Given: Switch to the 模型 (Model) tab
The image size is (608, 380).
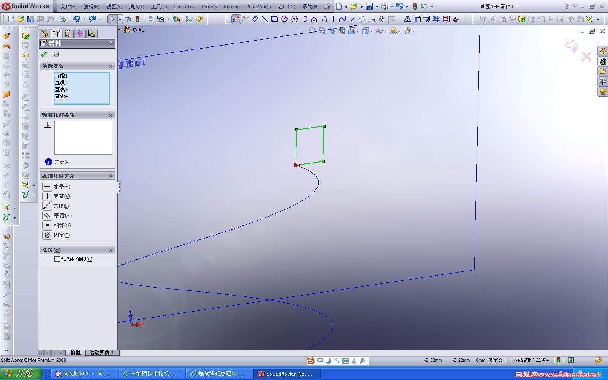Looking at the screenshot, I should (x=75, y=353).
